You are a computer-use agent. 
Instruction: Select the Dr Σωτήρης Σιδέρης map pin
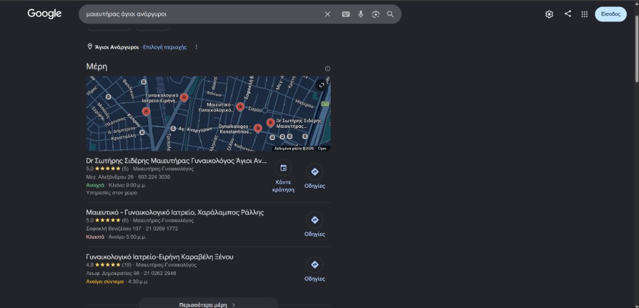coord(271,123)
